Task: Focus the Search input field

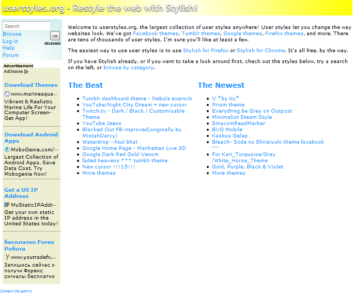Action: pyautogui.click(x=27, y=26)
